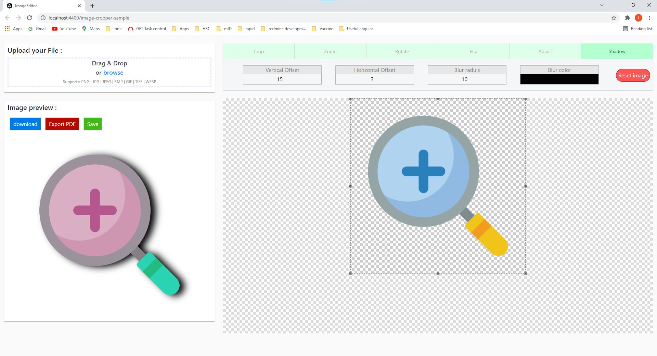This screenshot has width=657, height=356.
Task: Open the Maps bookmark
Action: 91,29
